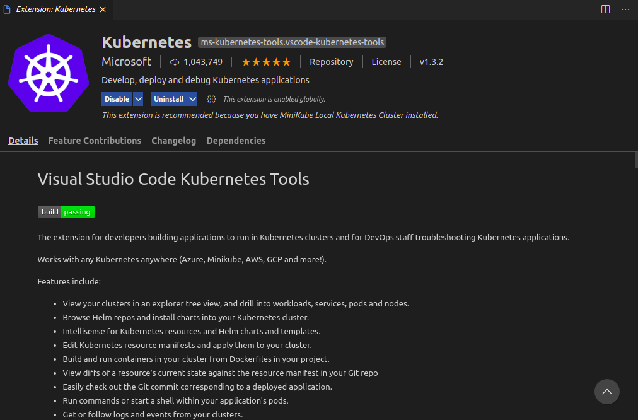
Task: Click the sentence about developers and DevOps staff
Action: pos(303,238)
